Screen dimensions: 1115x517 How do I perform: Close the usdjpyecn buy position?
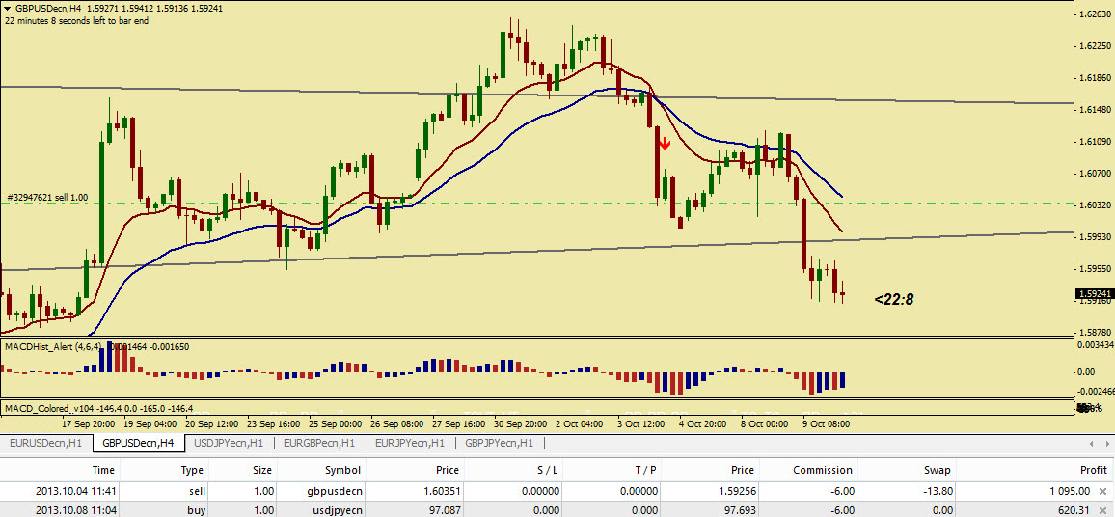point(1102,509)
